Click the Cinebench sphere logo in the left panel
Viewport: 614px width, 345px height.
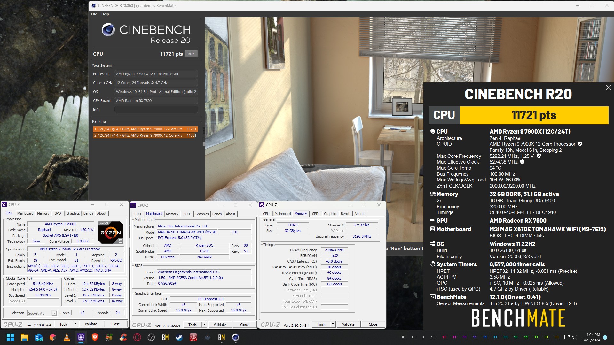pos(108,30)
